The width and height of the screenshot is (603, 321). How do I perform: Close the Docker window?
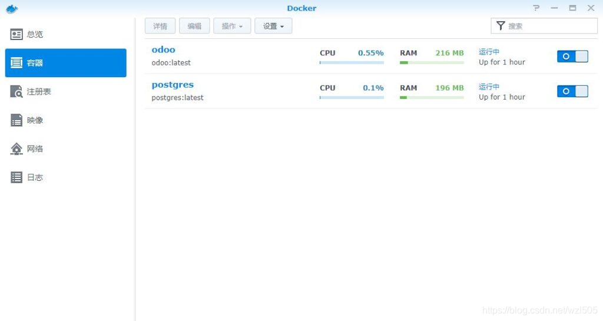[x=591, y=8]
